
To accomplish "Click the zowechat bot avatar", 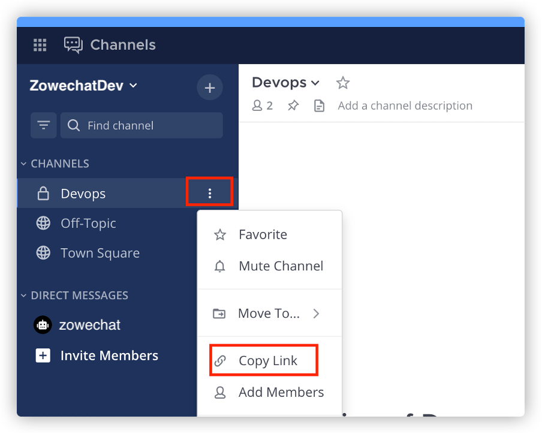I will click(43, 325).
